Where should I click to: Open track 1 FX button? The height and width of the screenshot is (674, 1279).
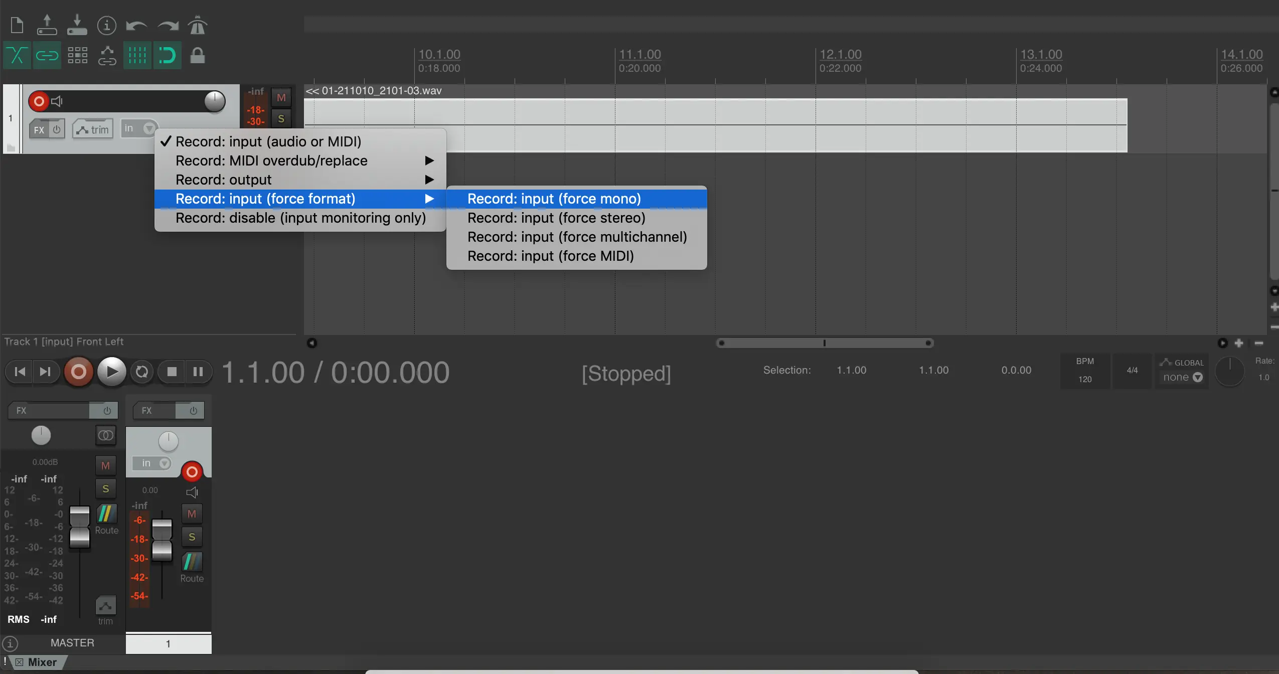click(x=39, y=130)
